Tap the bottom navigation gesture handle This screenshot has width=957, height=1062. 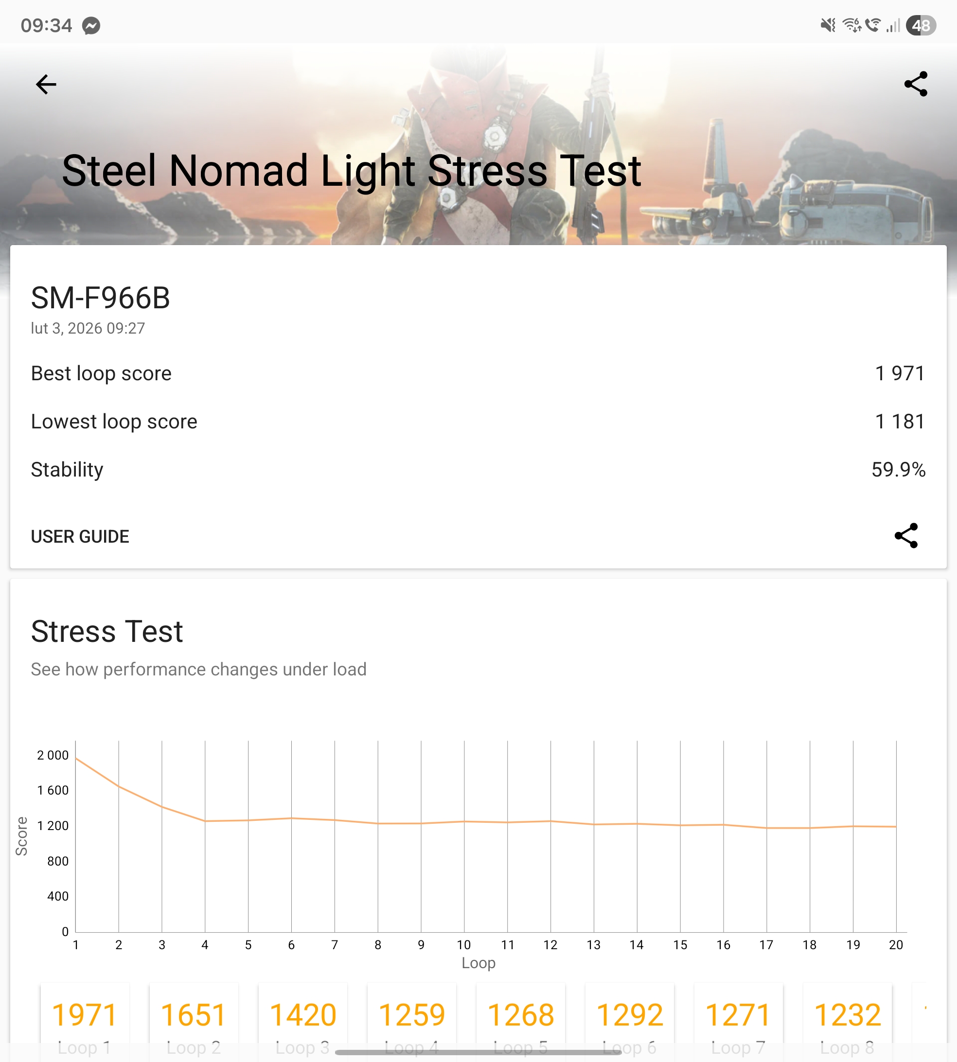pos(478,1053)
